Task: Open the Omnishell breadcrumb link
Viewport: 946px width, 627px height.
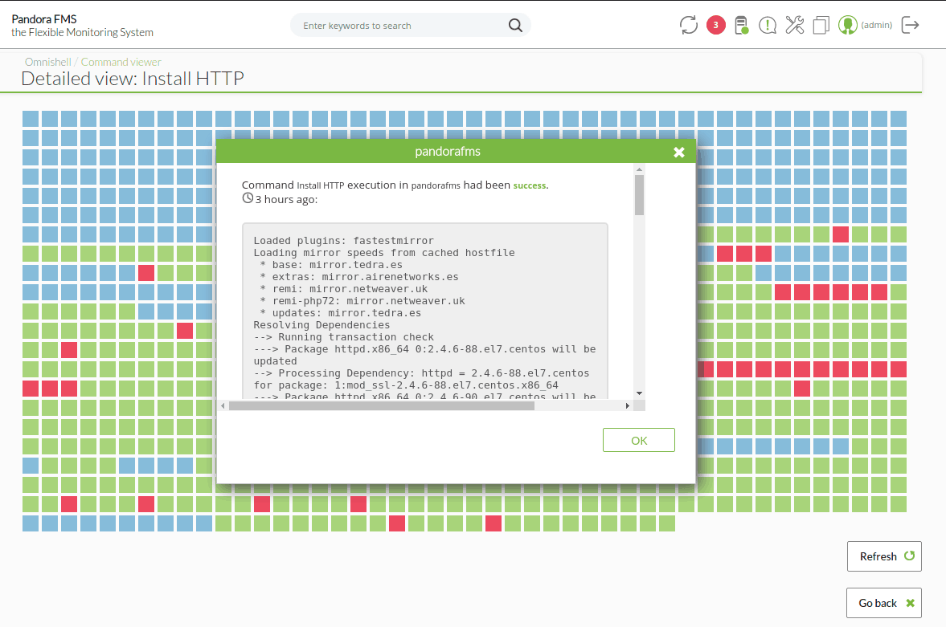Action: click(47, 62)
